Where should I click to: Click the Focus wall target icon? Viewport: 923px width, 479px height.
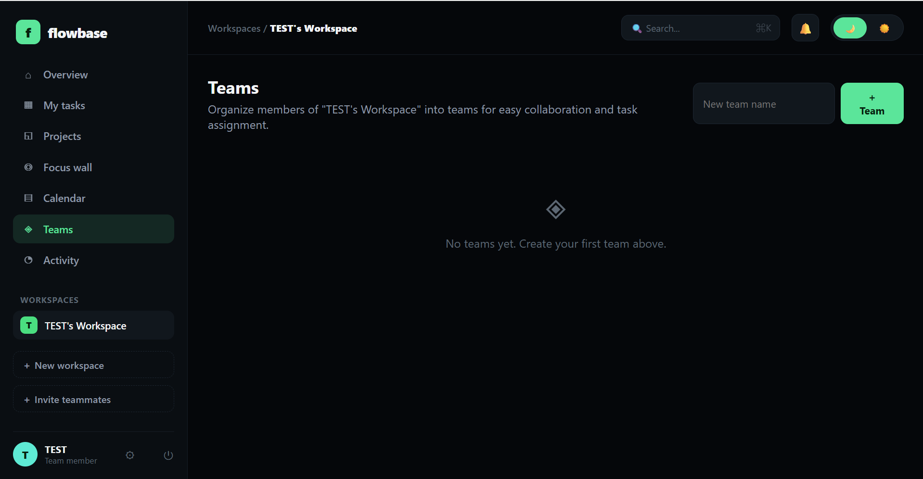point(28,167)
